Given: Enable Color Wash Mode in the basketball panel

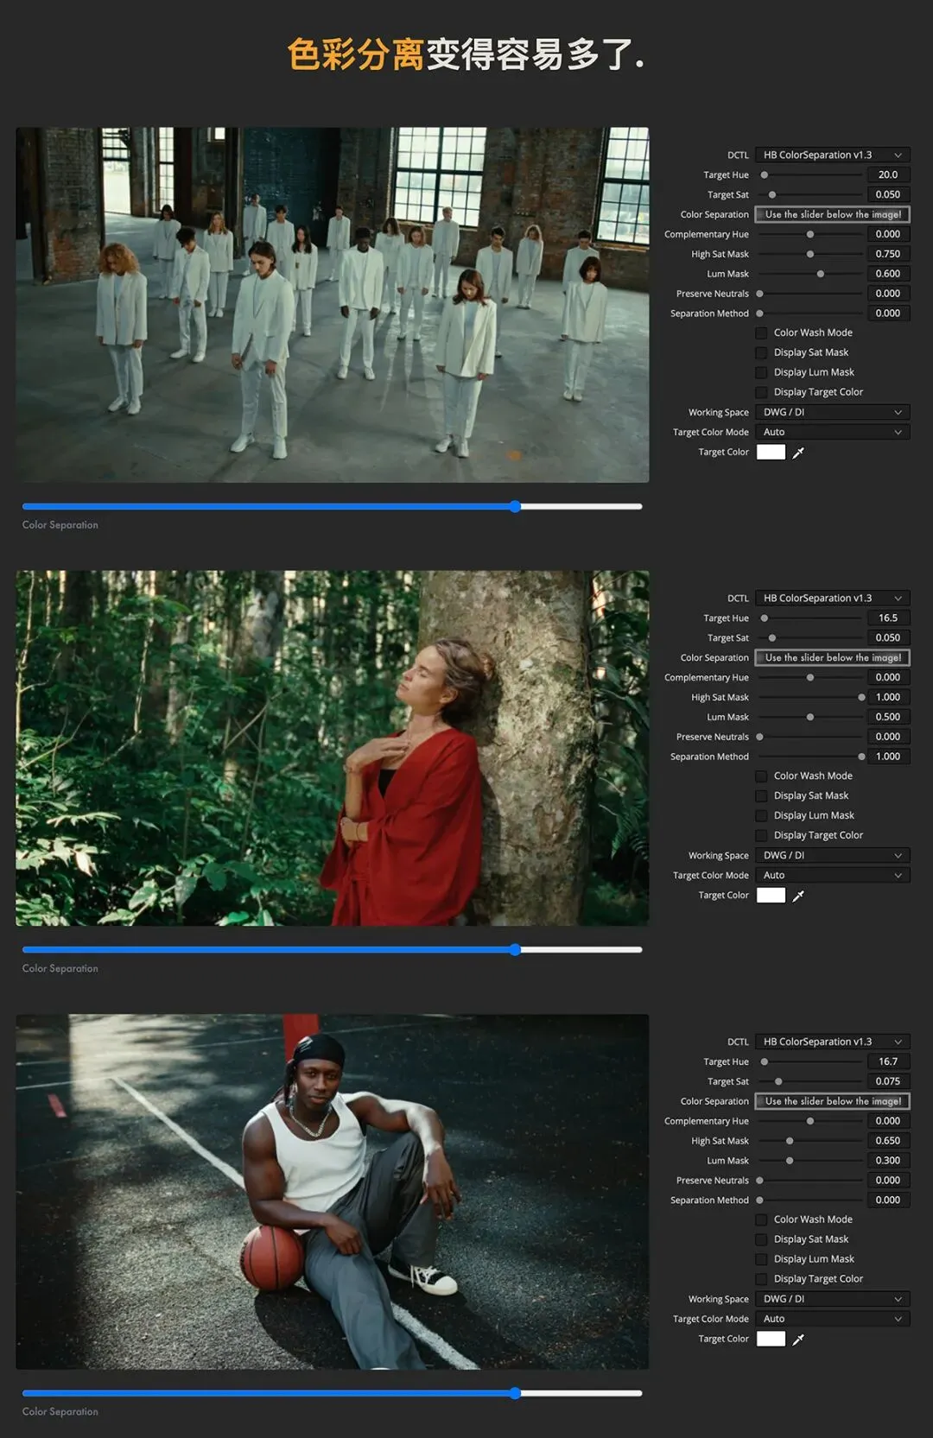Looking at the screenshot, I should [x=761, y=1219].
